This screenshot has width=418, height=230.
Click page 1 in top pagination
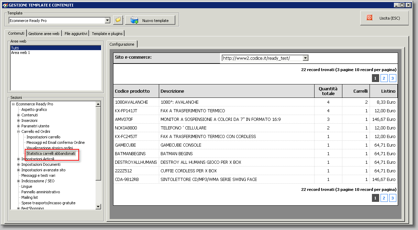(375, 79)
